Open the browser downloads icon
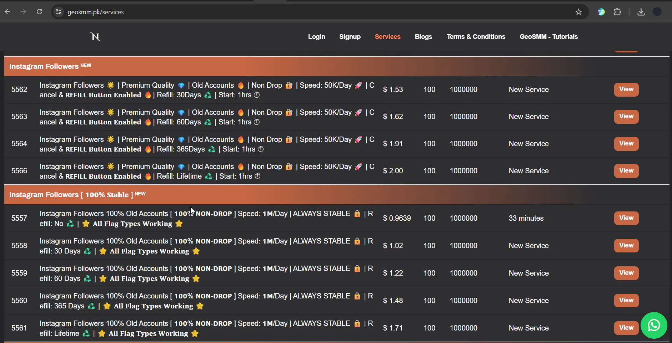Image resolution: width=672 pixels, height=343 pixels. coord(641,12)
